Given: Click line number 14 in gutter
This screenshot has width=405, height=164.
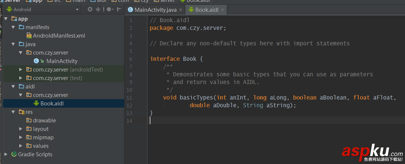Looking at the screenshot, I should 129,121.
